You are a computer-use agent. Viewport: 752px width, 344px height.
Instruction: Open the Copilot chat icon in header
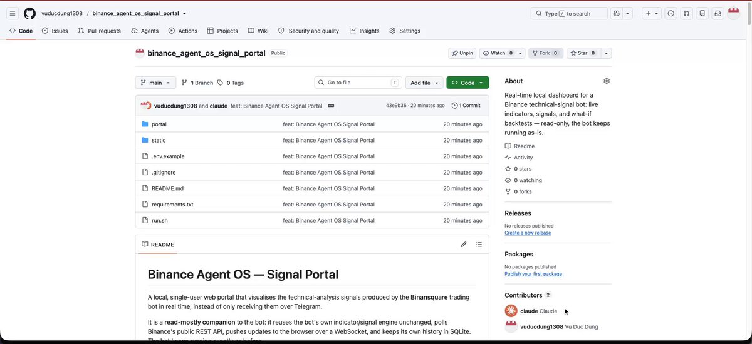pyautogui.click(x=617, y=13)
